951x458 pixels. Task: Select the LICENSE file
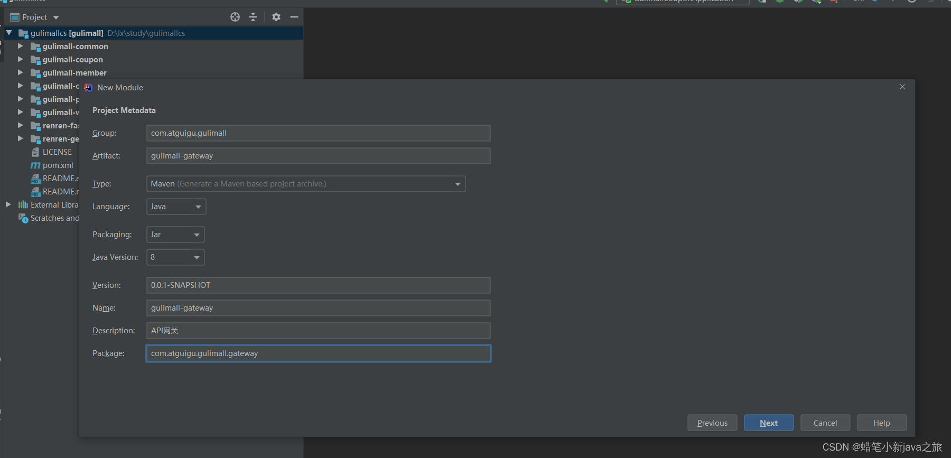click(57, 152)
